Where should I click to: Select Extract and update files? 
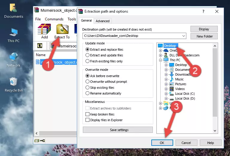(x=104, y=55)
